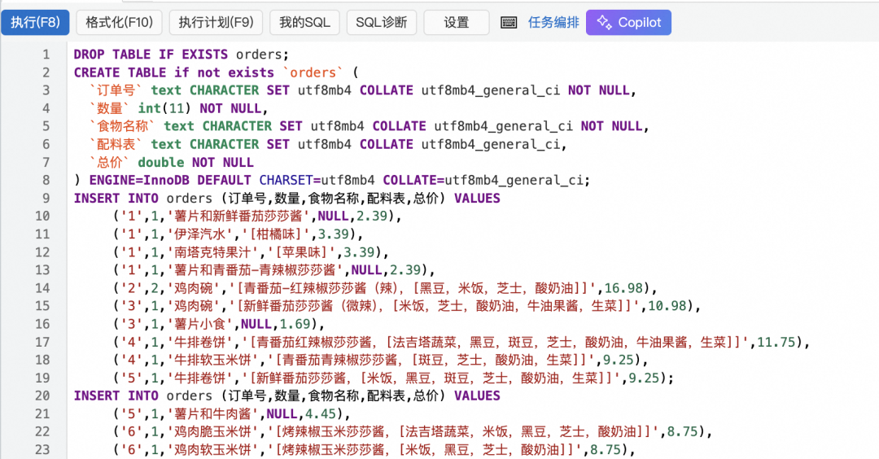Click on `订单号` column definition
This screenshot has height=459, width=879.
point(363,90)
